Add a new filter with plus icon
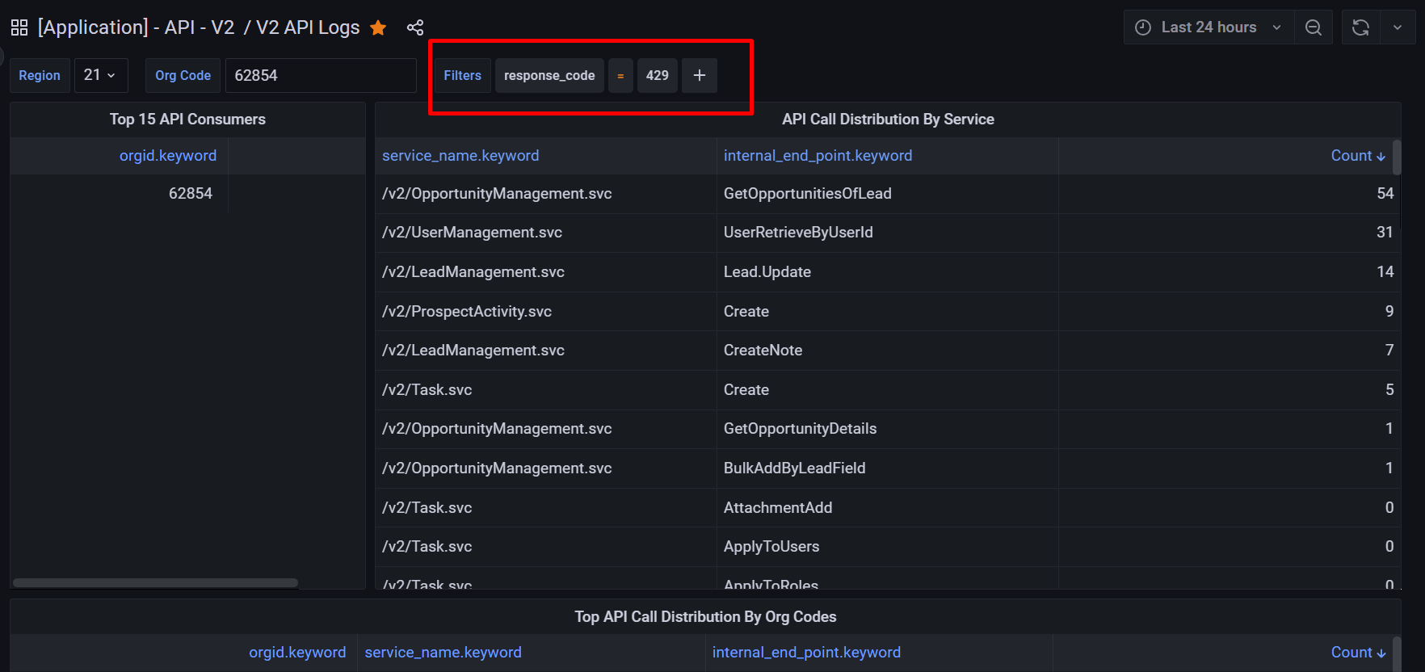 pos(700,75)
